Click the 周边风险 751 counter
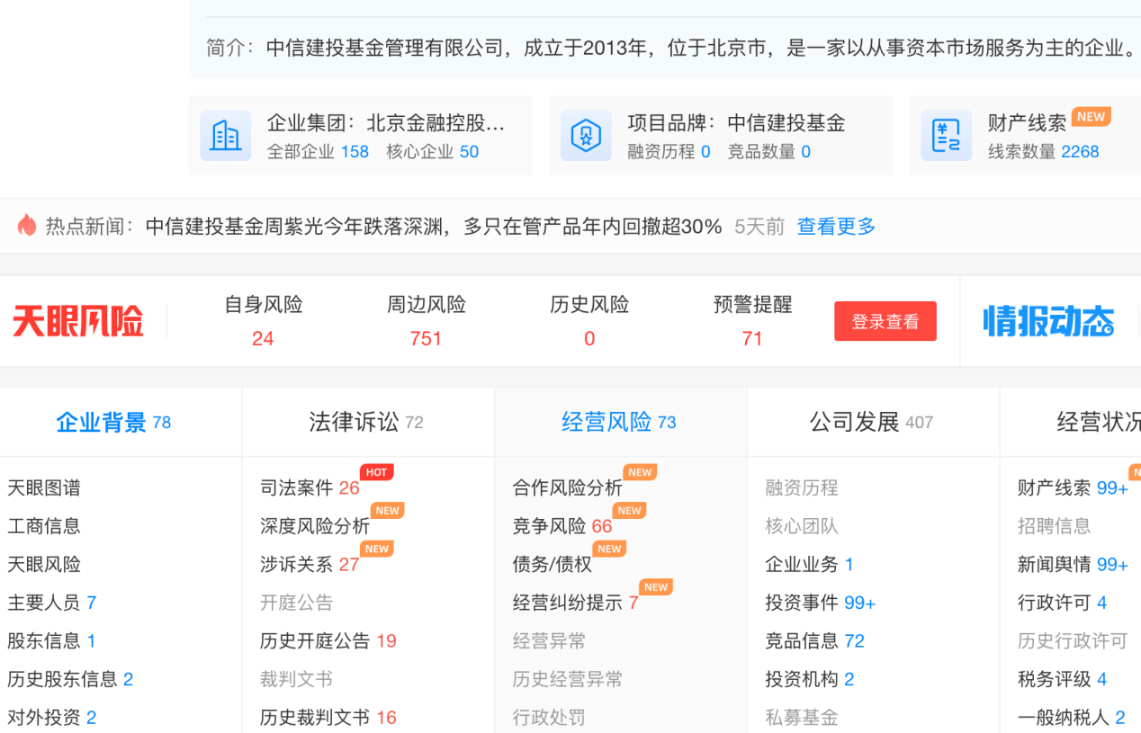1141x733 pixels. pos(427,321)
